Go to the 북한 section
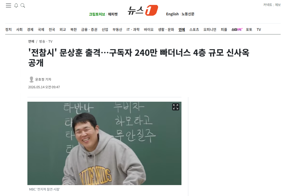The image size is (290, 196). tap(74, 30)
